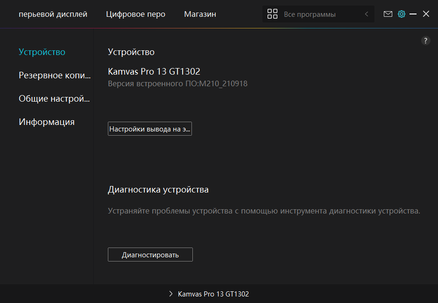
Task: Open settings via the gear icon
Action: tap(401, 14)
